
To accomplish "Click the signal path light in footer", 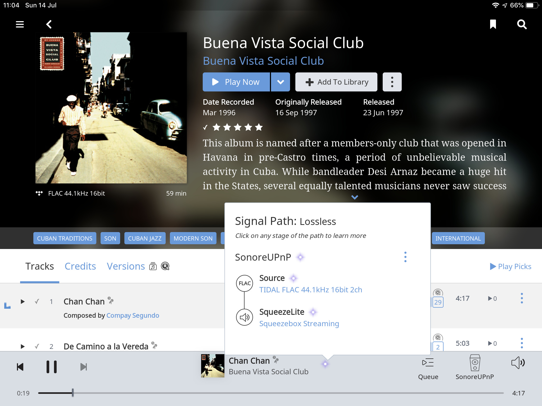I will coord(325,364).
